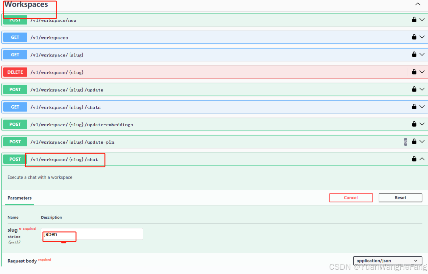Click the Workspaces section heading
The width and height of the screenshot is (428, 274).
(26, 5)
